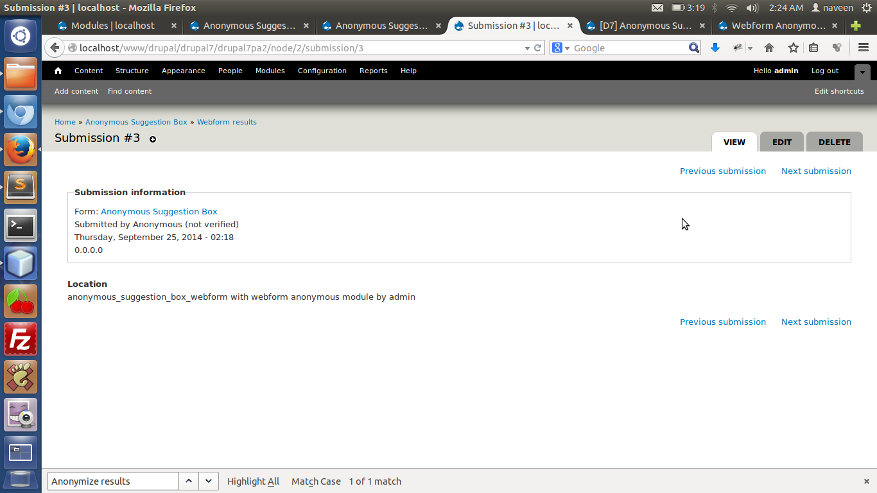
Task: Reload the page with refresh icon
Action: (539, 48)
